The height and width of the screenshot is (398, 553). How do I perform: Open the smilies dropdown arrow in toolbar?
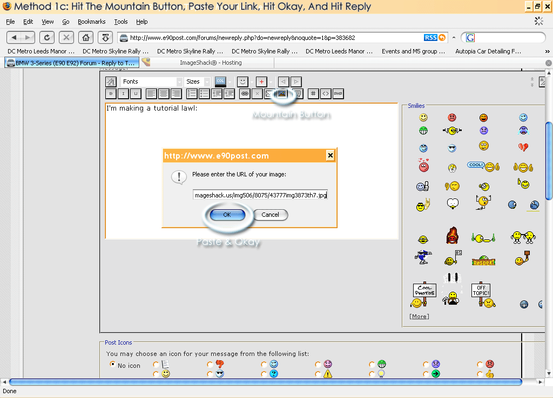[x=252, y=82]
